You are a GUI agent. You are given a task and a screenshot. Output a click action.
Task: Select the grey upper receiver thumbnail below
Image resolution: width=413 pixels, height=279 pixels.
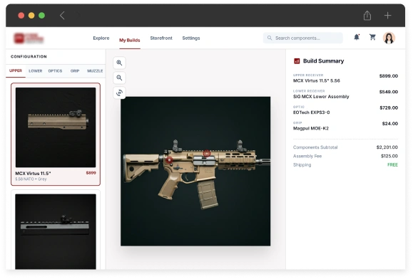click(x=56, y=231)
